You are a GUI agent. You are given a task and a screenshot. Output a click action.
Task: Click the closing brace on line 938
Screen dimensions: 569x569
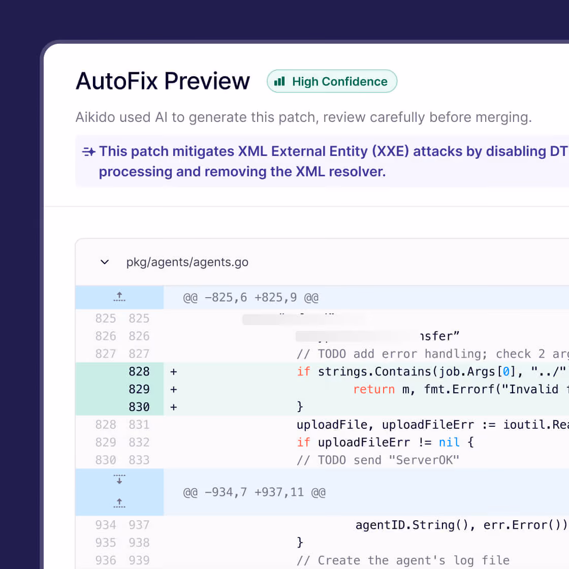pyautogui.click(x=300, y=543)
